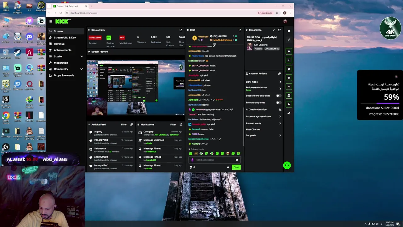Pop out the Chat panel
Screen dimensions: 403x227
240,30
